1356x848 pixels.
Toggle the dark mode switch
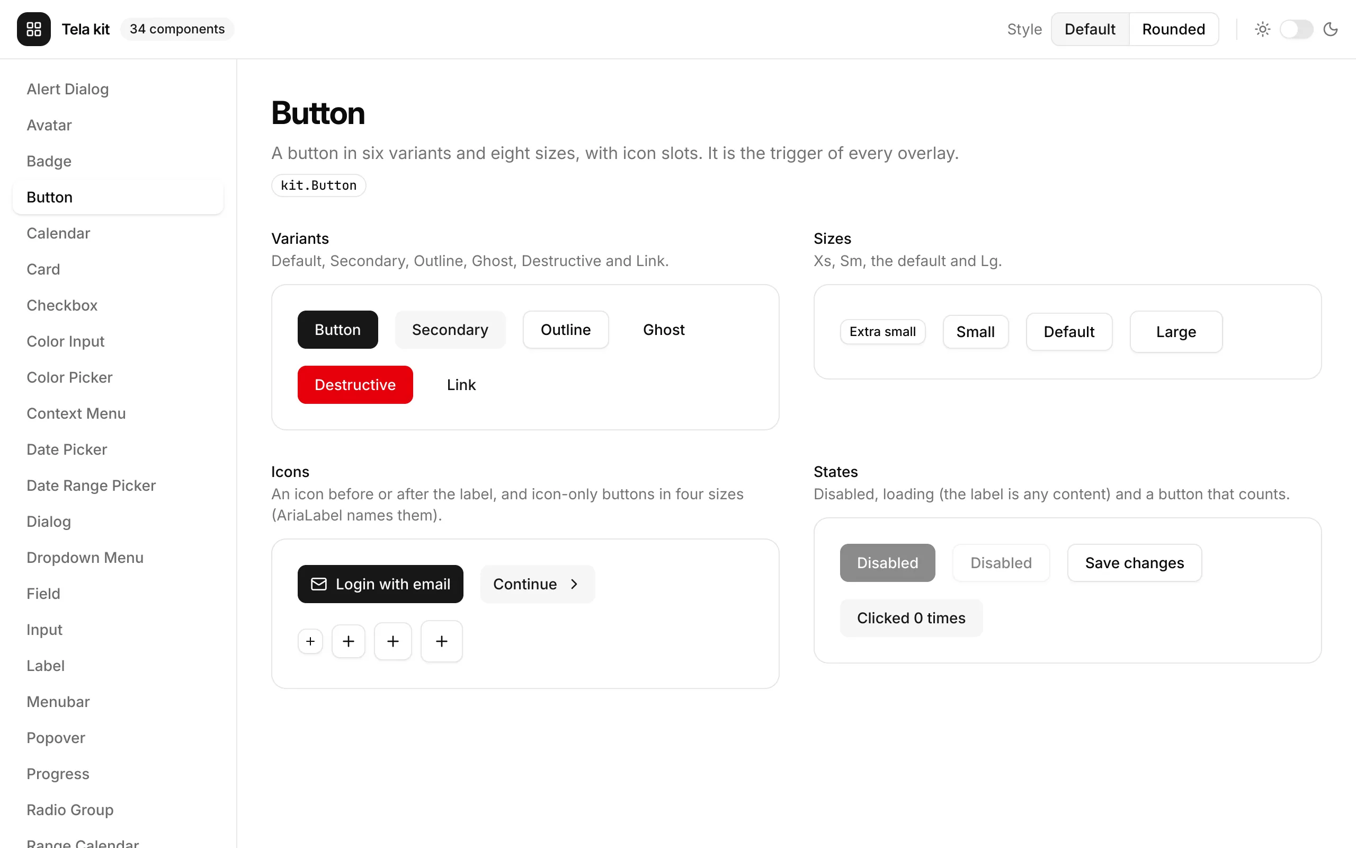(1296, 29)
